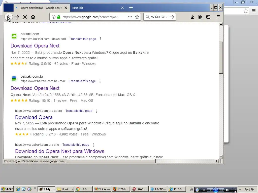Open the Firefox hamburger menu

218,17
